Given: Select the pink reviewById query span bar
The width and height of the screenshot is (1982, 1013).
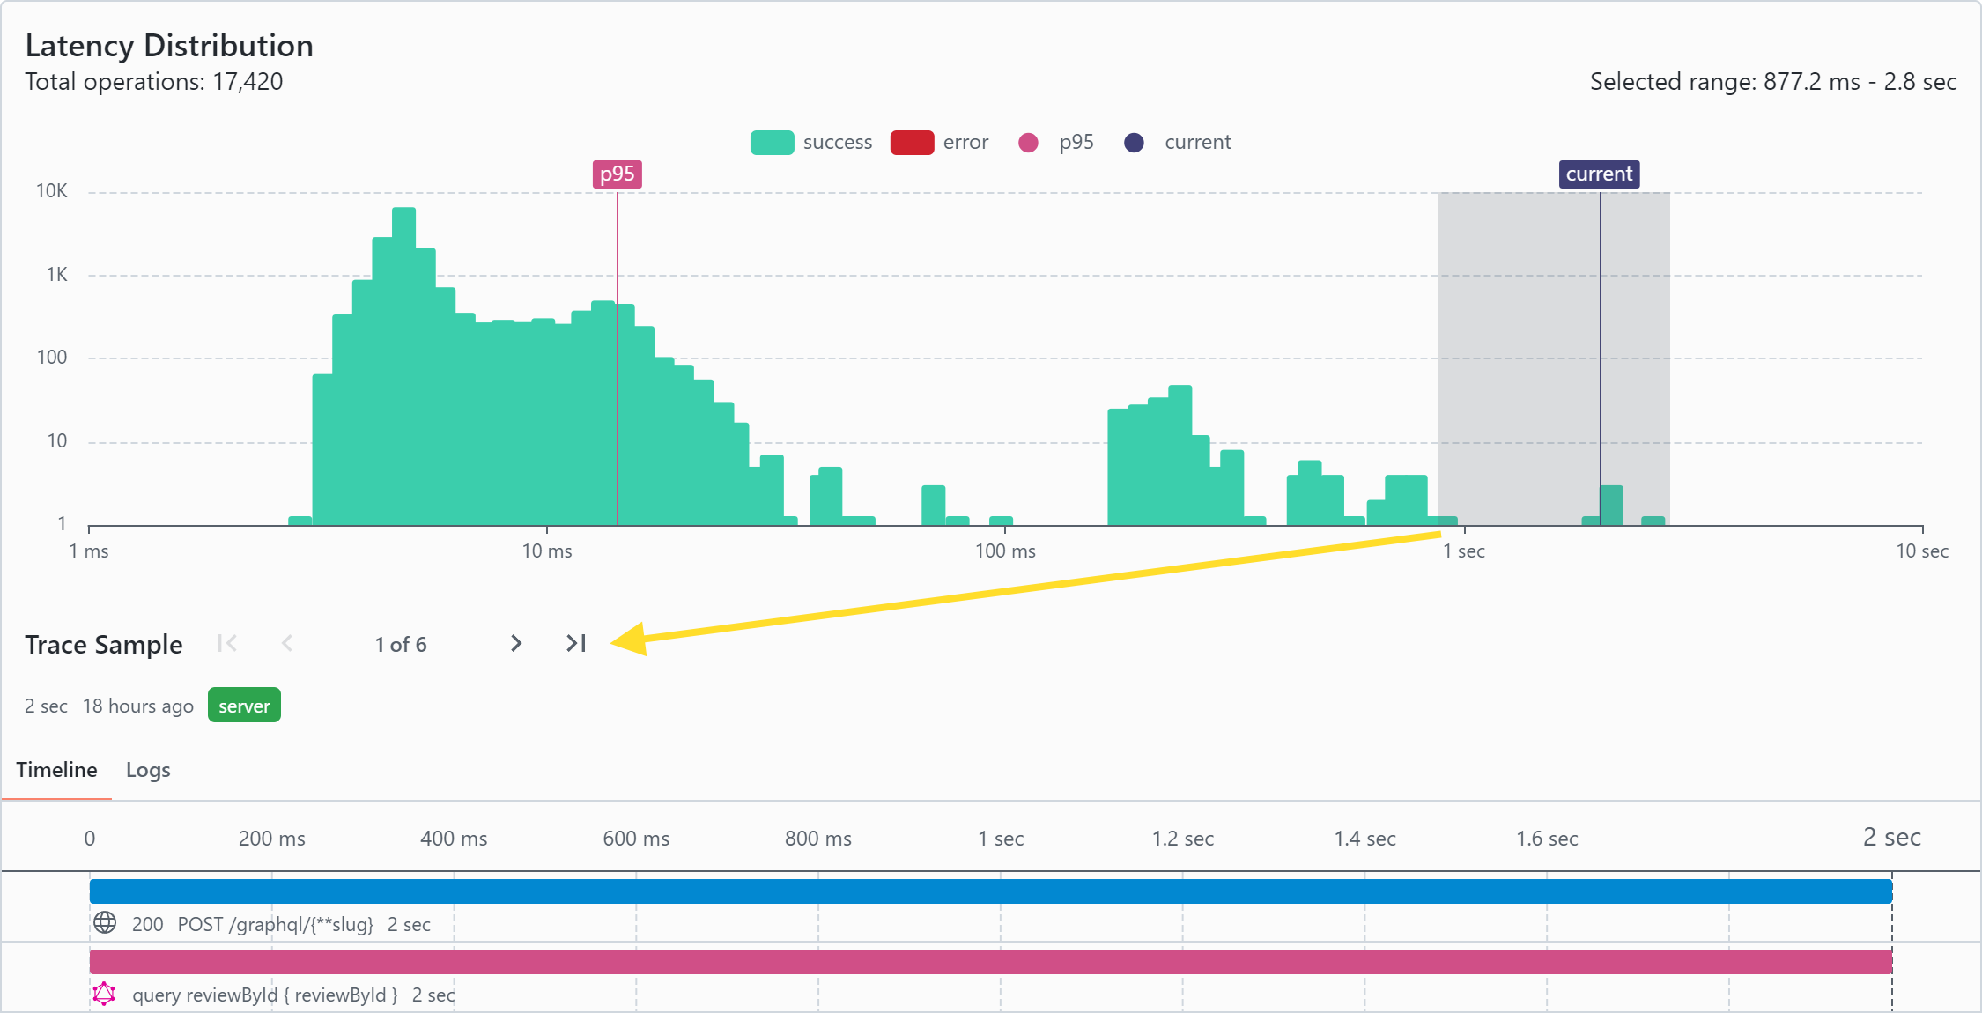Looking at the screenshot, I should tap(990, 962).
